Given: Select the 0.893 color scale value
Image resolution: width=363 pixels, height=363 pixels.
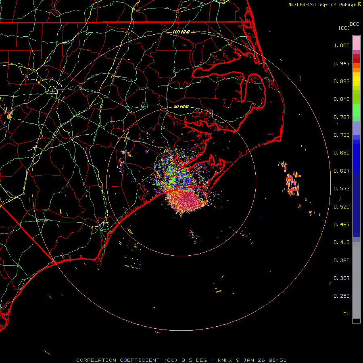Looking at the screenshot, I should pyautogui.click(x=342, y=81).
